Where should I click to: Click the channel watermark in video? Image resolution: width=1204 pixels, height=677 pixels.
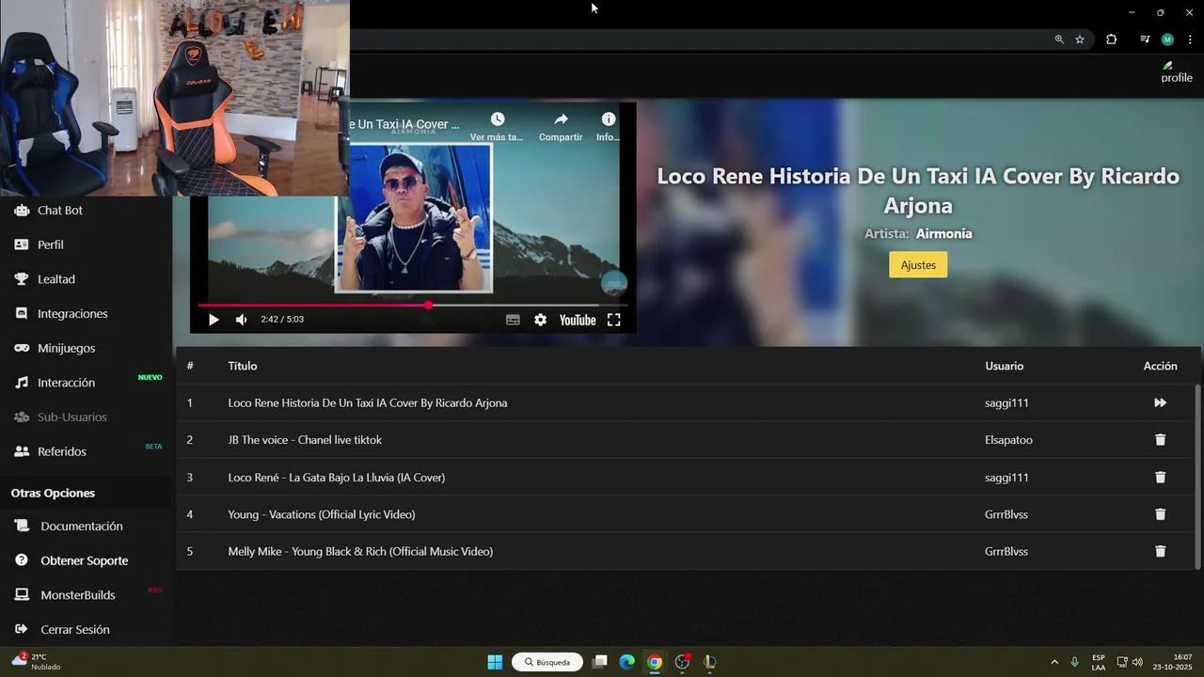point(614,283)
